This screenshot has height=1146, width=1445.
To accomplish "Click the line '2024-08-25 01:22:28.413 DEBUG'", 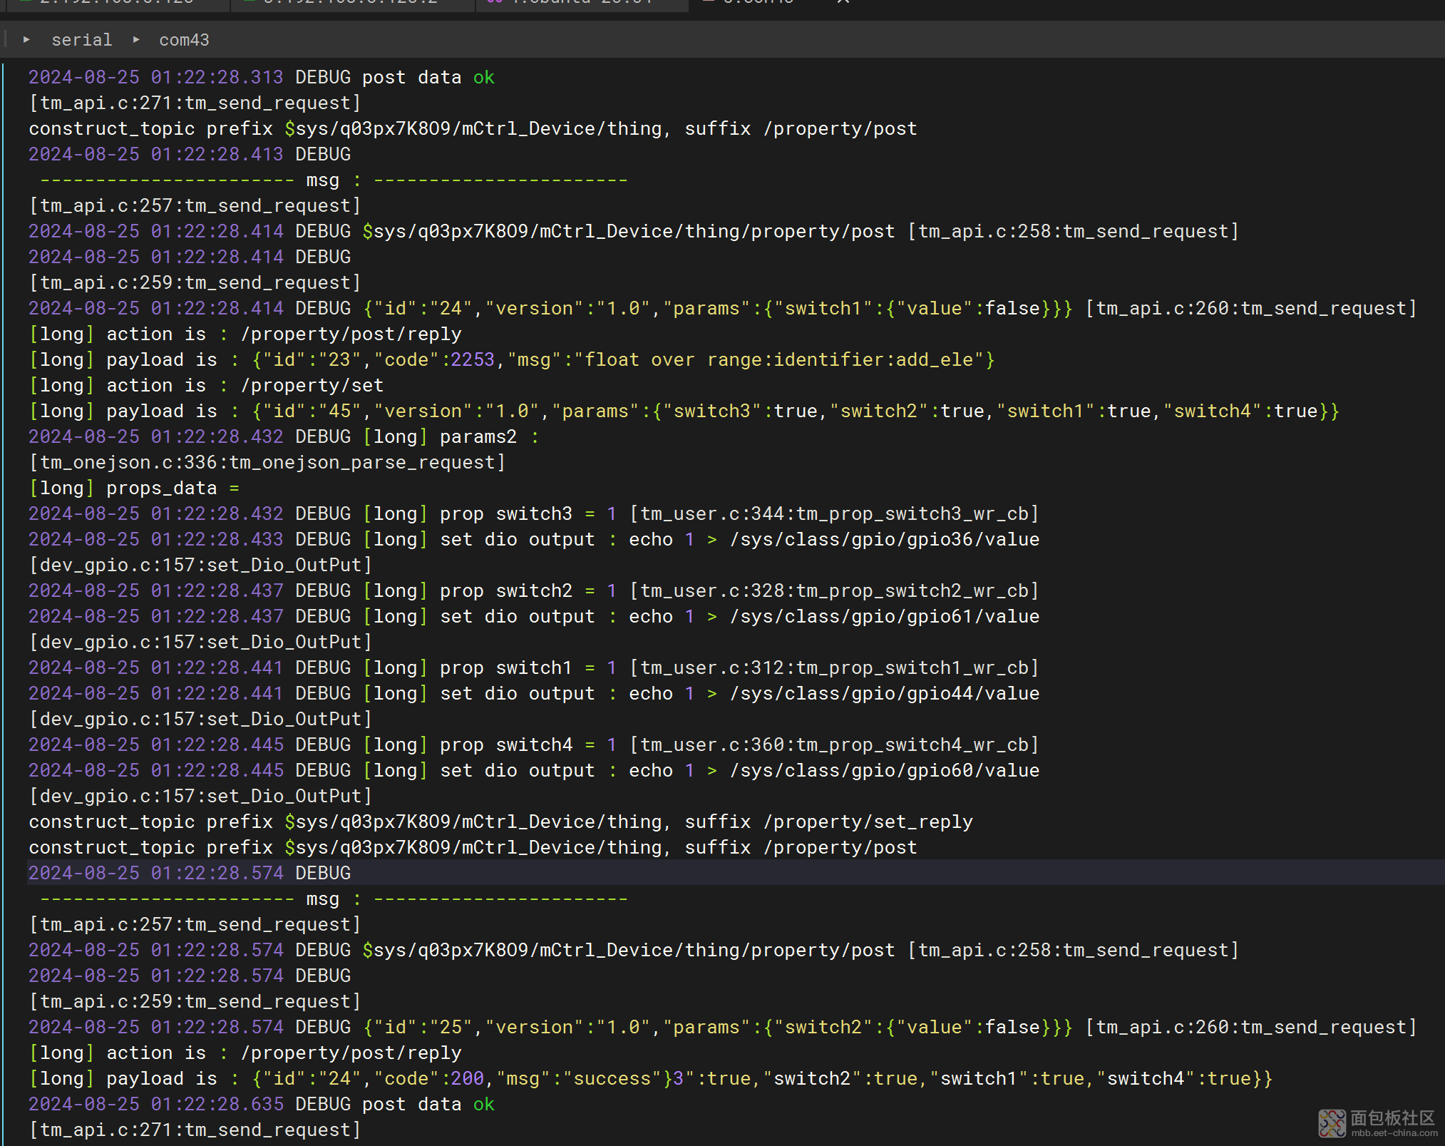I will click(x=190, y=154).
